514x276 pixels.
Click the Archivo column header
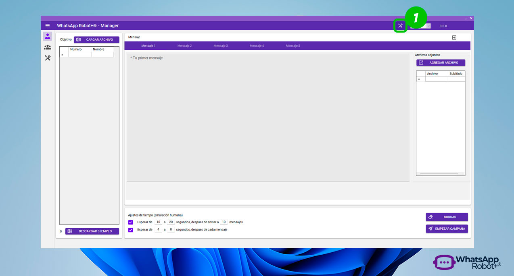click(437, 74)
